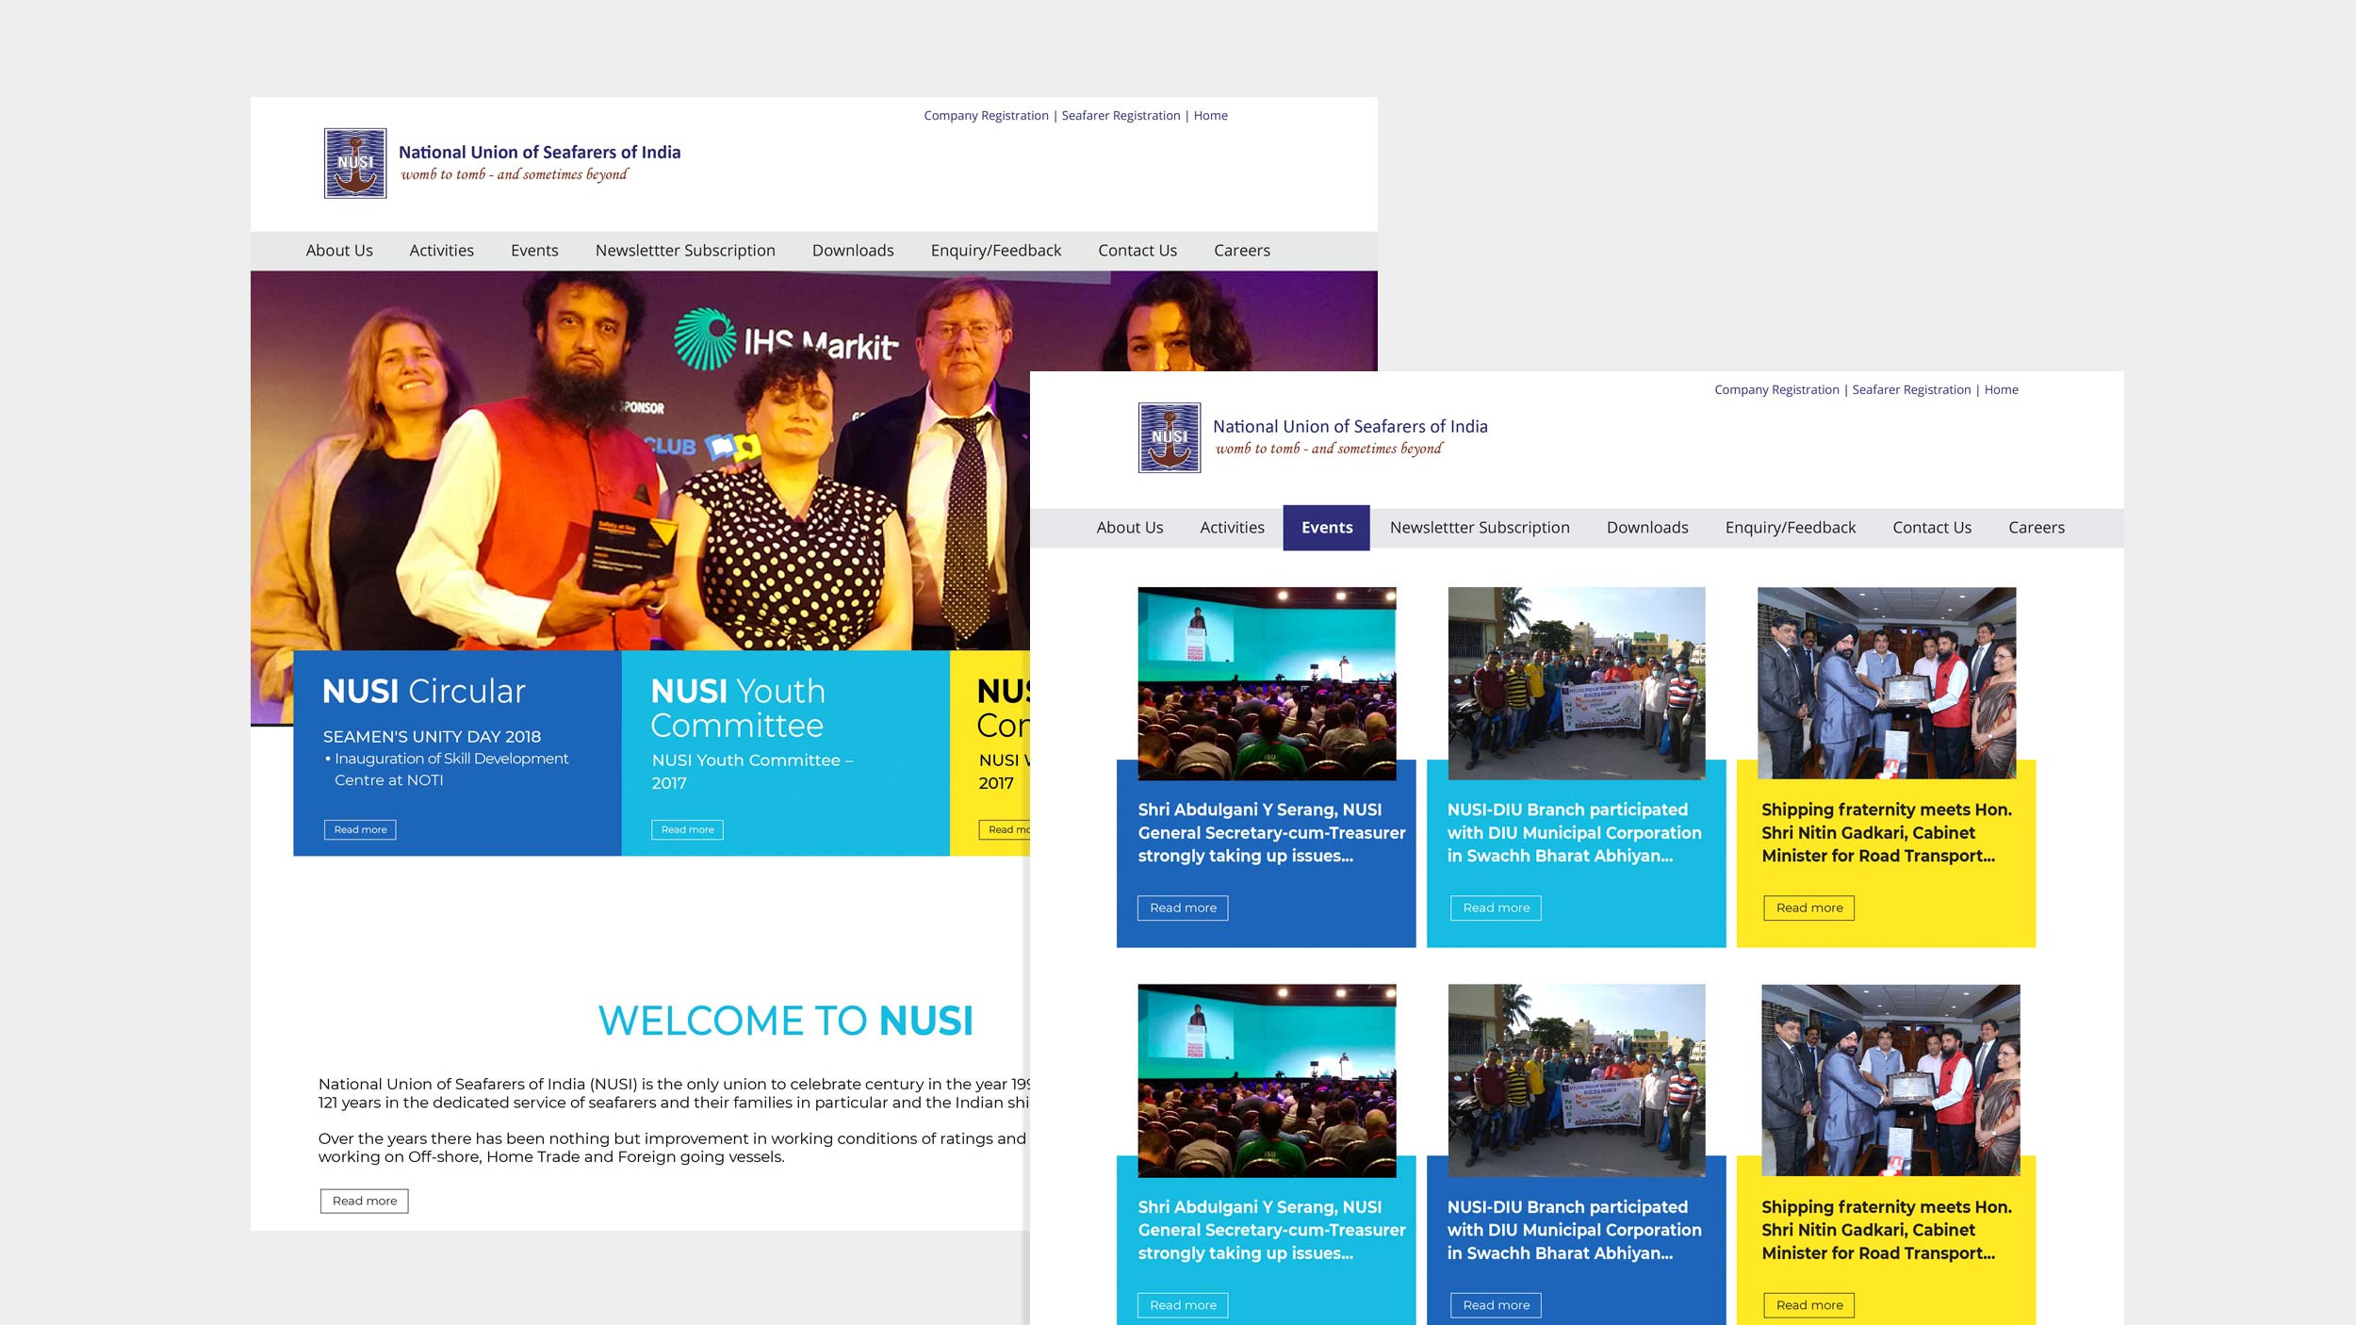This screenshot has height=1325, width=2356.
Task: Open Enquiry/Feedback in home page nav
Action: coord(996,251)
